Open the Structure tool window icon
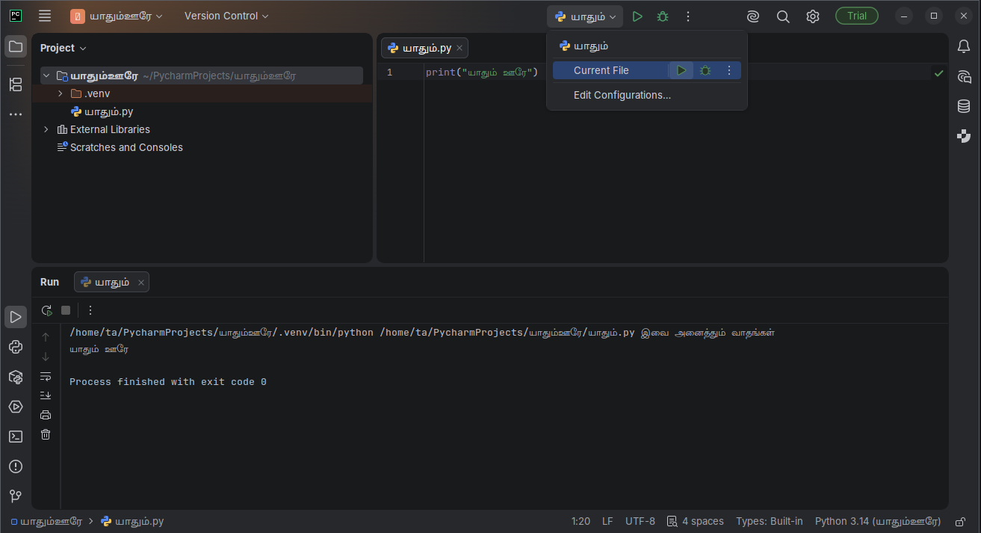 16,84
